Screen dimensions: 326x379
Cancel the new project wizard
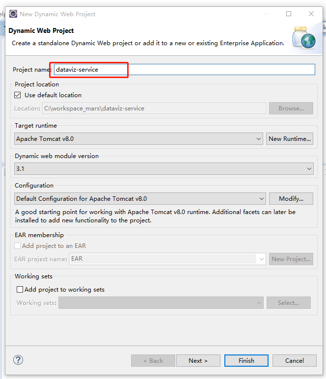(295, 361)
